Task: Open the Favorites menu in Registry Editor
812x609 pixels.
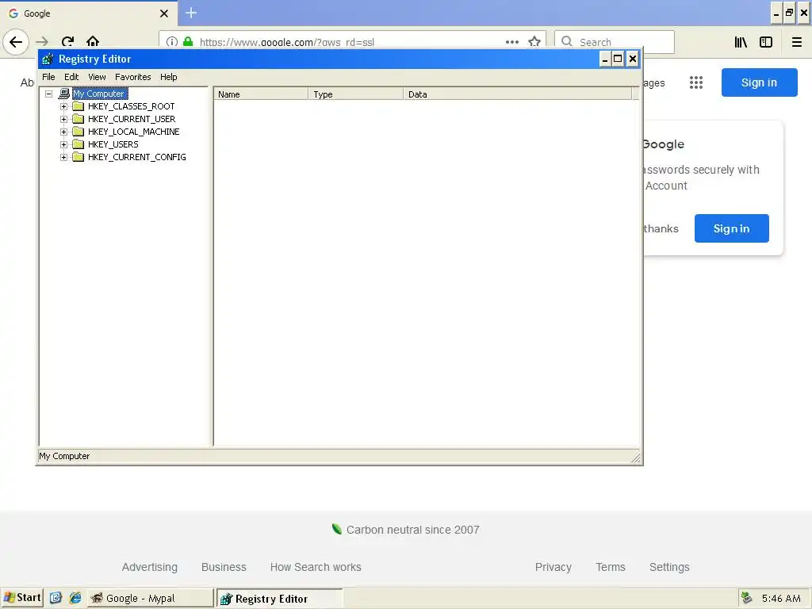Action: (133, 77)
